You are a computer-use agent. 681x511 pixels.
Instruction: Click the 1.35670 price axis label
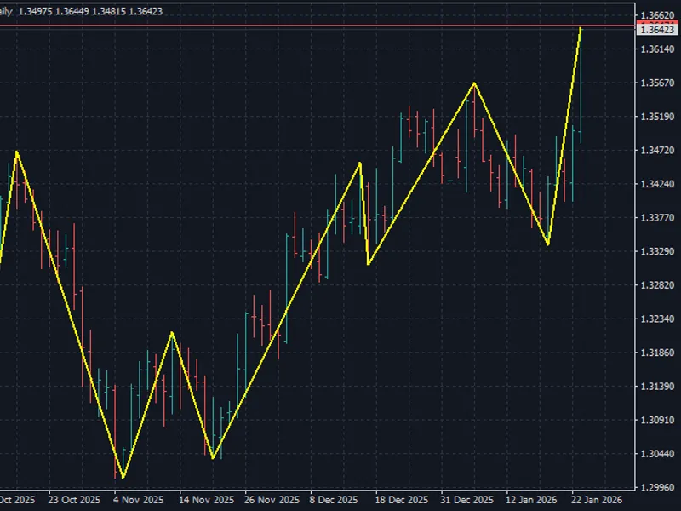point(657,83)
